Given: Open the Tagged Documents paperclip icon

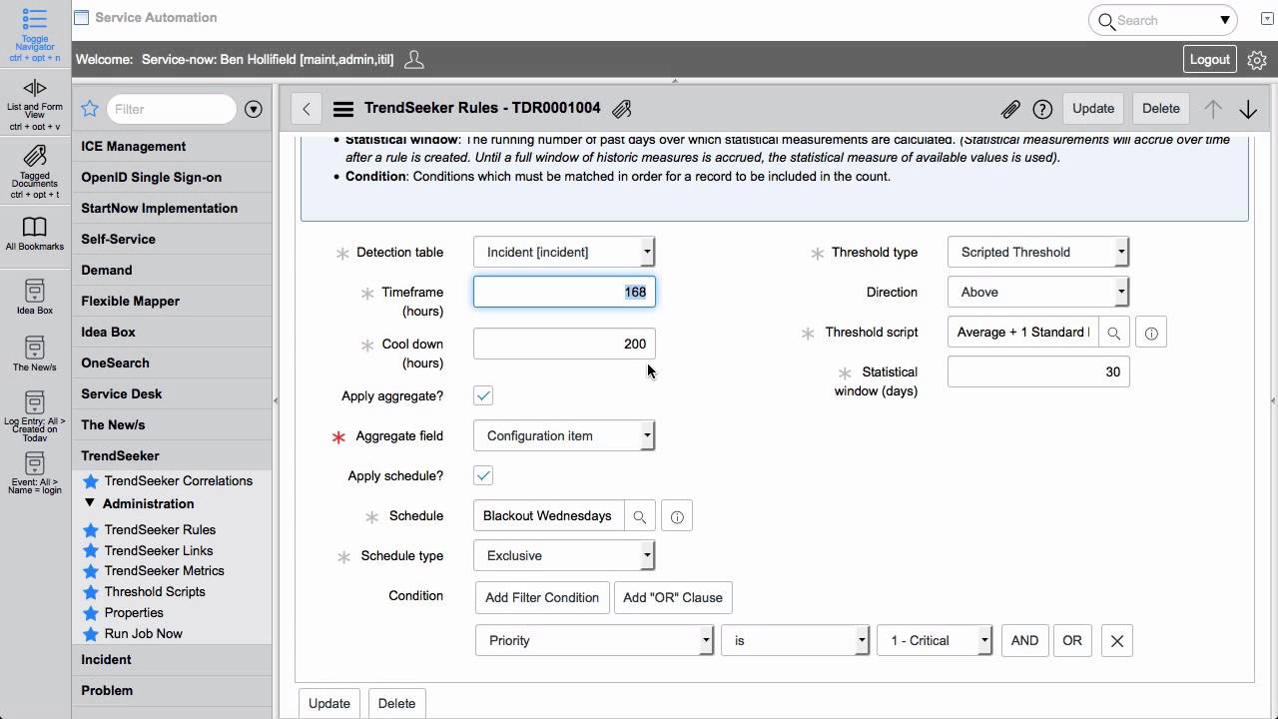Looking at the screenshot, I should click(35, 156).
